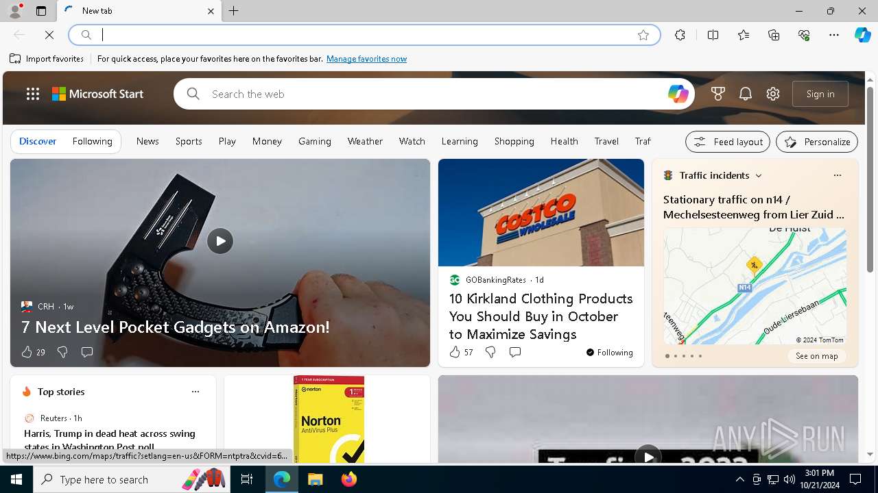This screenshot has width=878, height=493.
Task: Open the Costco article thumbnail
Action: 541,213
